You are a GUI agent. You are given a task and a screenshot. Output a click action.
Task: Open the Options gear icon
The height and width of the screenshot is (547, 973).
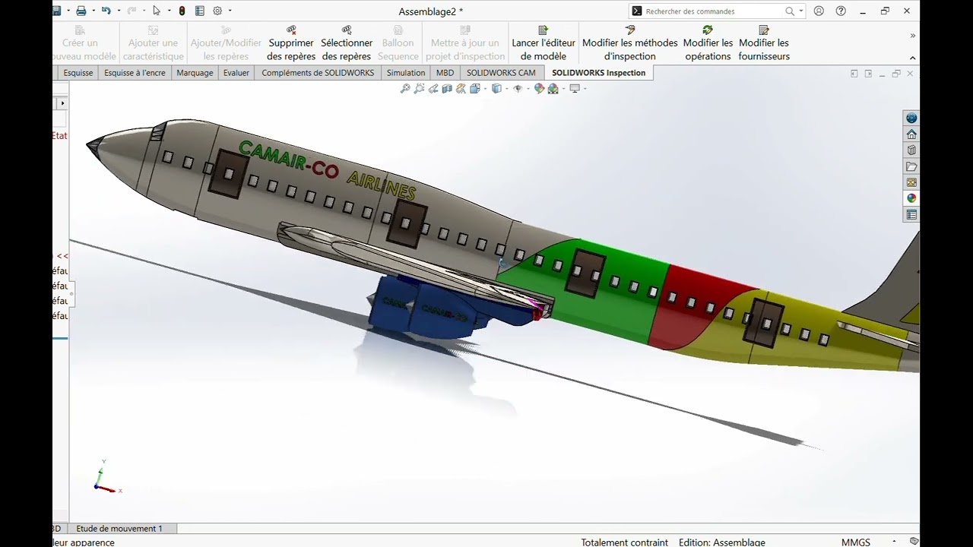[x=217, y=11]
